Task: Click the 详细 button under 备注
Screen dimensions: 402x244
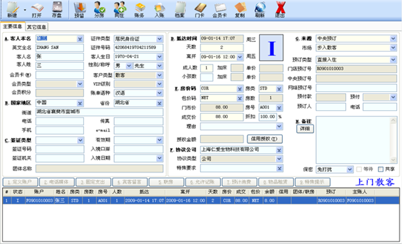Action: 305,129
